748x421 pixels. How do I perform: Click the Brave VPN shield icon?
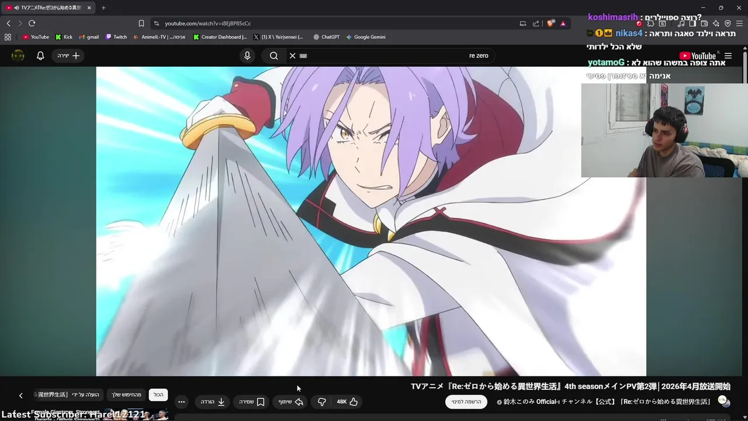[x=728, y=23]
